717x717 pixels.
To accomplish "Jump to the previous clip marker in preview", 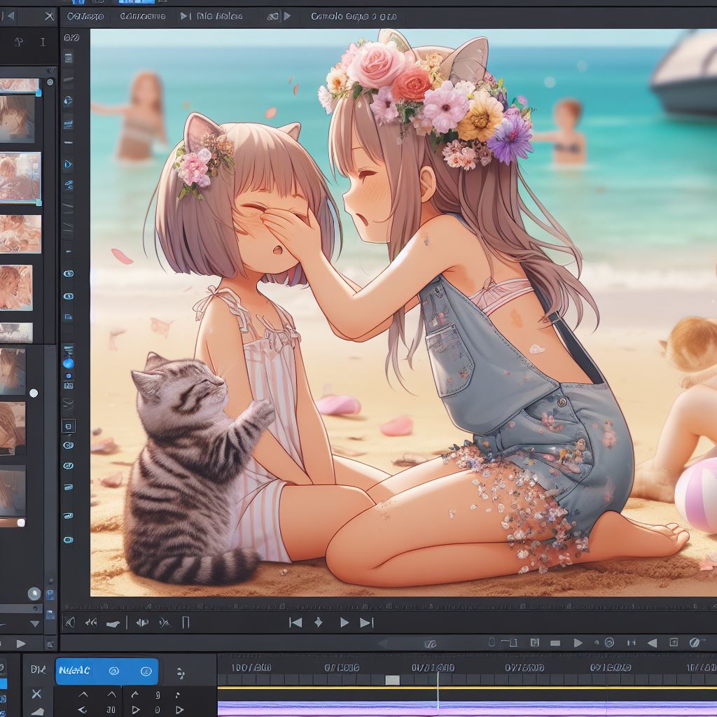I will pyautogui.click(x=295, y=622).
